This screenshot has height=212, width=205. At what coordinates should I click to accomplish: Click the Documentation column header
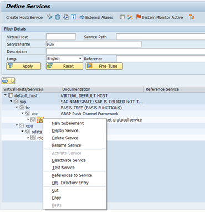tap(102, 89)
